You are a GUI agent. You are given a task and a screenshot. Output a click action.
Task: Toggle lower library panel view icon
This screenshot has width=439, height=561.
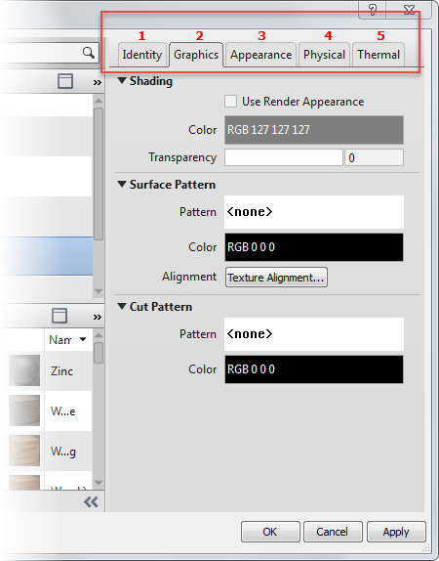(x=60, y=316)
